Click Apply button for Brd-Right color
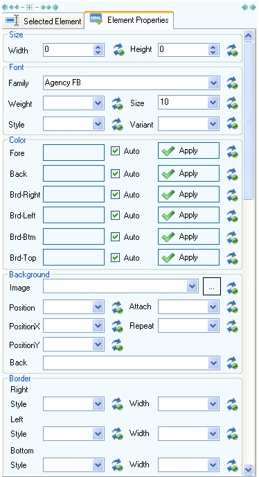 click(x=188, y=194)
